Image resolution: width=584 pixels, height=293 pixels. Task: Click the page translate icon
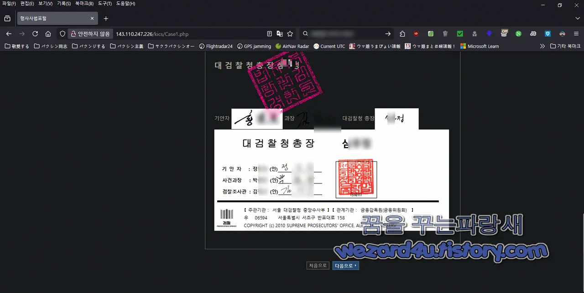point(279,34)
